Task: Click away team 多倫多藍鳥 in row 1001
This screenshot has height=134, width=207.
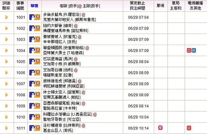Action: coord(53,14)
